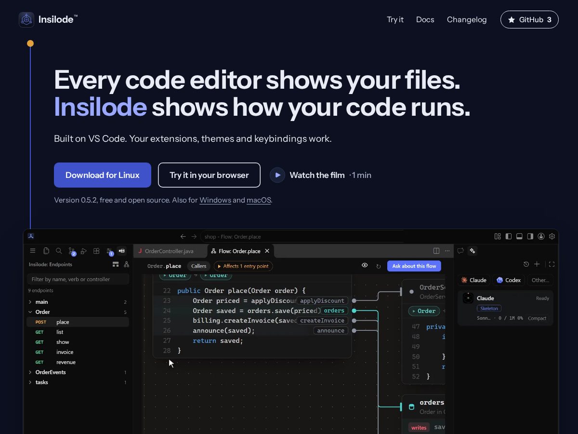Click the GitHub star button

click(x=529, y=20)
